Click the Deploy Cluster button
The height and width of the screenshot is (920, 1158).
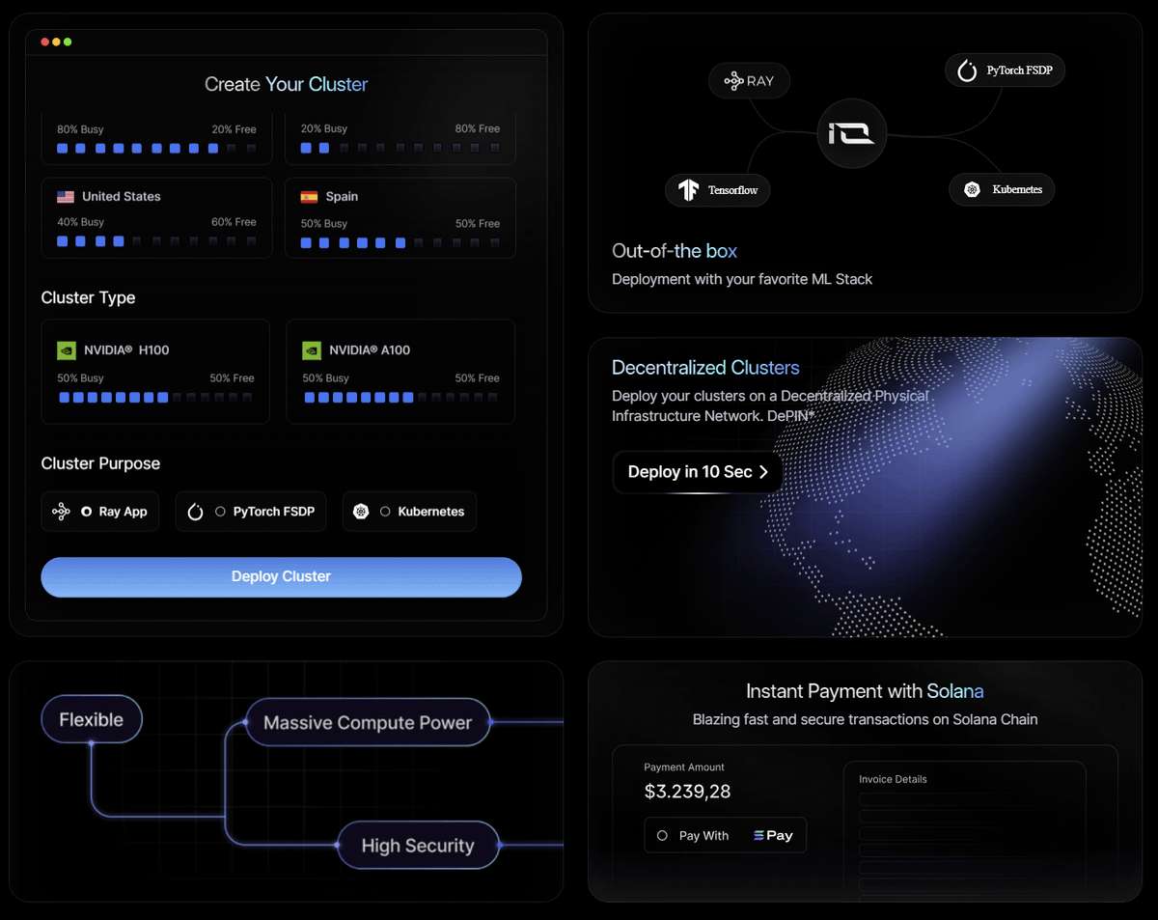click(x=281, y=576)
